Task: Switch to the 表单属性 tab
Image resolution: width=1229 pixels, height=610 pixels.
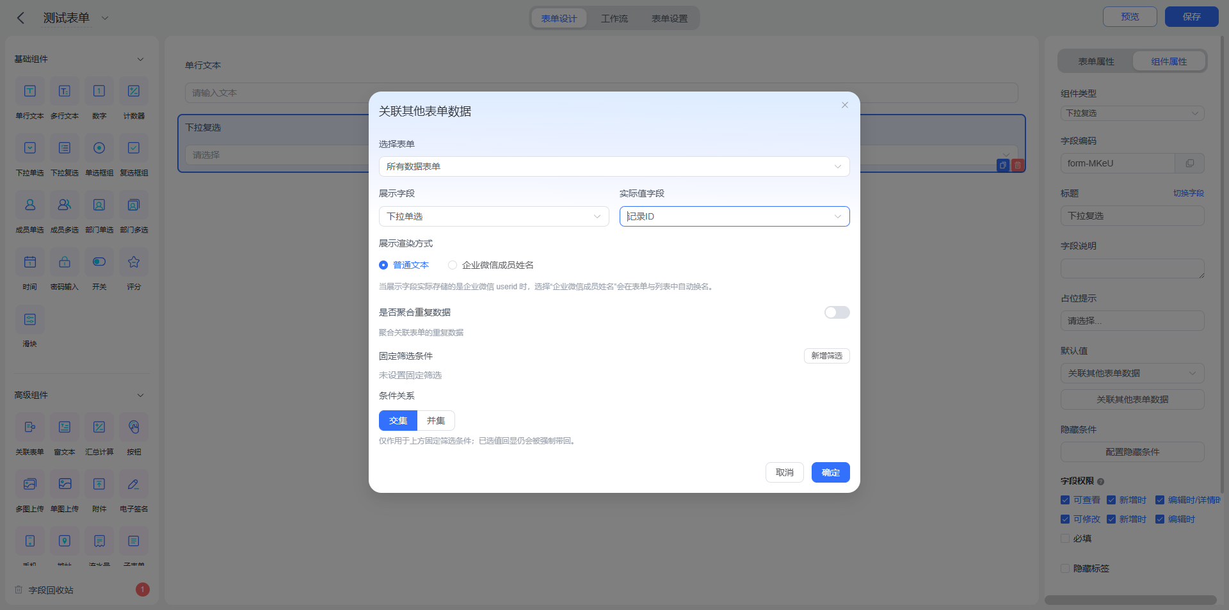Action: click(x=1096, y=61)
